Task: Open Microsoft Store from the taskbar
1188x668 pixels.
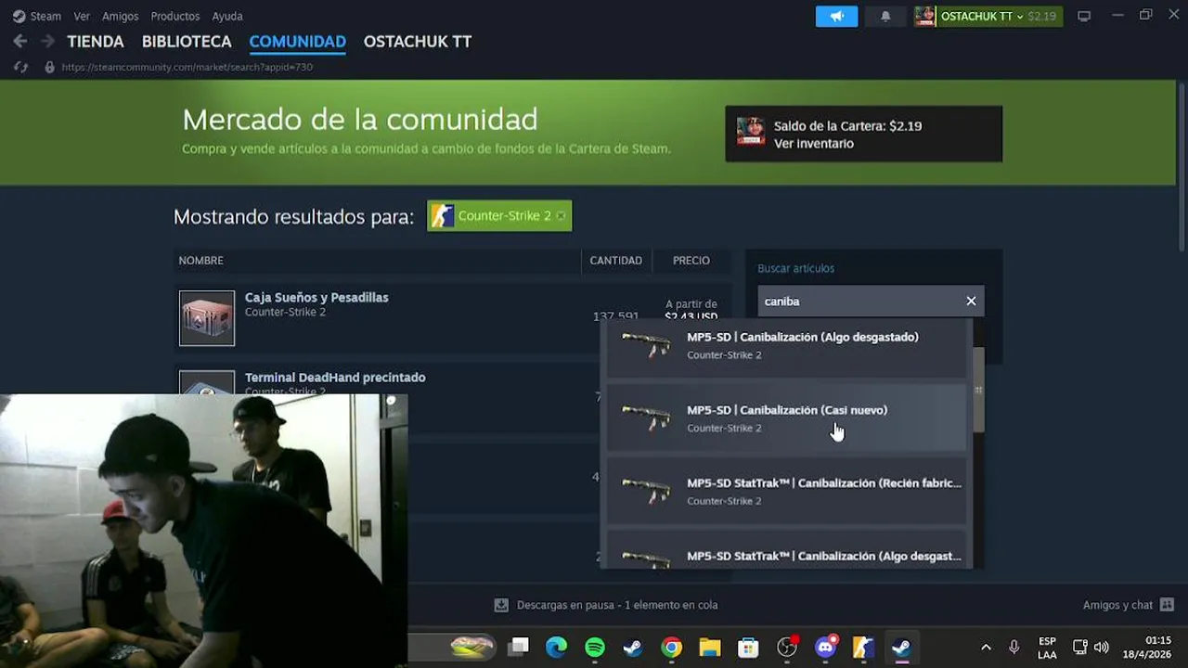Action: (x=748, y=648)
